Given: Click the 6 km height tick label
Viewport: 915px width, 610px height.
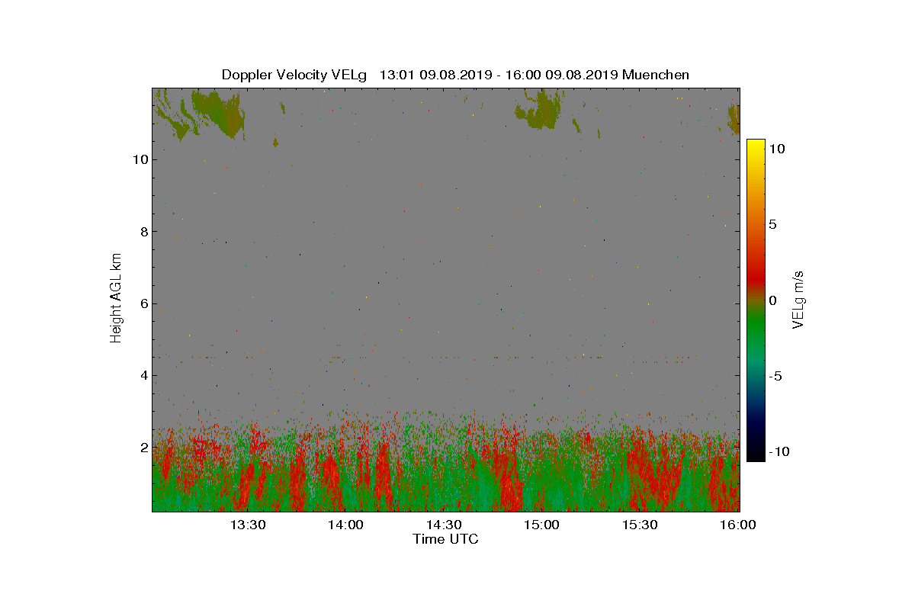Looking at the screenshot, I should point(143,303).
